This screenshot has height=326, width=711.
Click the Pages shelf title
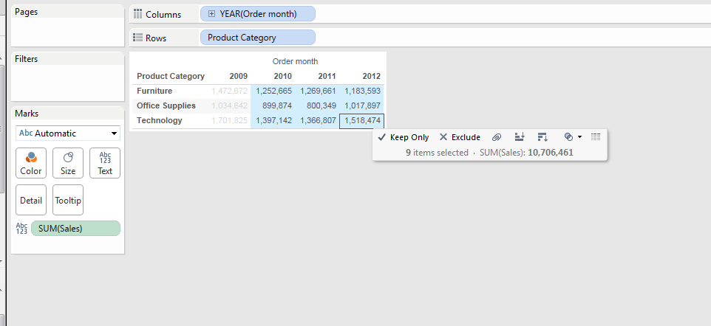27,12
